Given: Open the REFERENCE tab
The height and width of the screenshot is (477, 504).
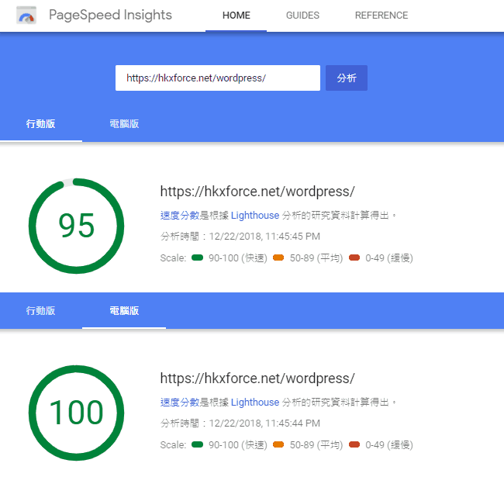Looking at the screenshot, I should [381, 16].
